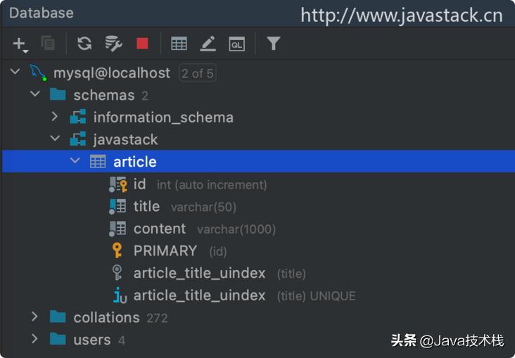This screenshot has width=515, height=358.
Task: Select the users label
Action: 92,340
